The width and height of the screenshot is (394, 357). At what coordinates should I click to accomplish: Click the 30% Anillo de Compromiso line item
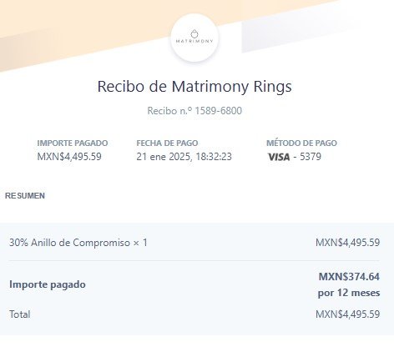pyautogui.click(x=78, y=243)
